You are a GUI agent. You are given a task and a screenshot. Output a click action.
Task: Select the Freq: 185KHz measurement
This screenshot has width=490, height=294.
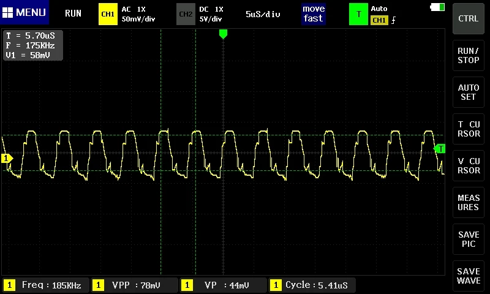point(45,285)
